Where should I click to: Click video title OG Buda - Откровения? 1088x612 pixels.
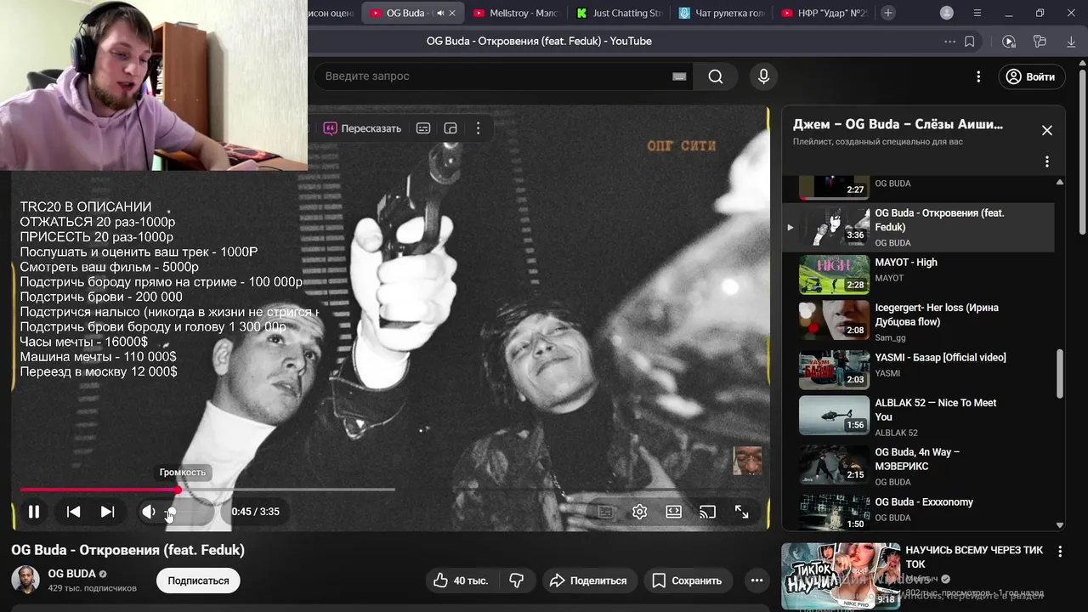coord(127,550)
